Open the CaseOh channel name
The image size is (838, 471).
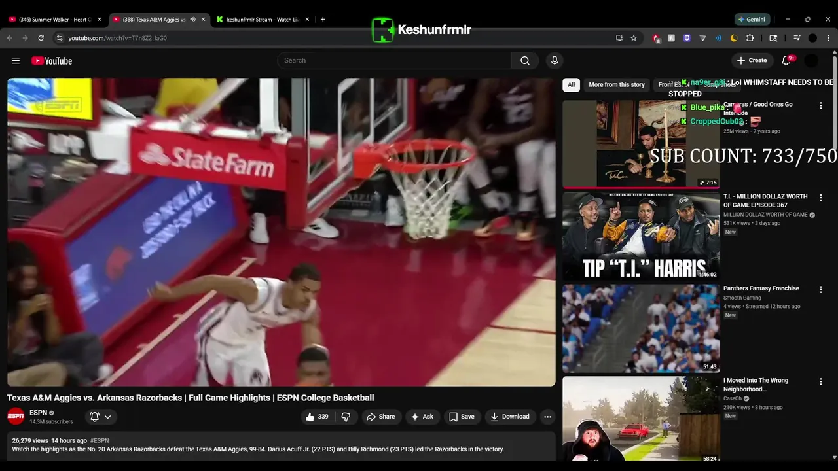pos(733,398)
